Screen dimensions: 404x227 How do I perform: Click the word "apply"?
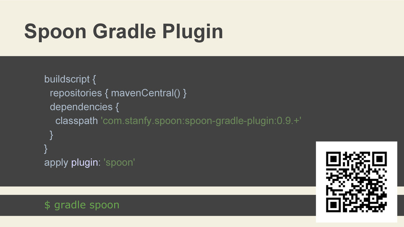pyautogui.click(x=56, y=162)
